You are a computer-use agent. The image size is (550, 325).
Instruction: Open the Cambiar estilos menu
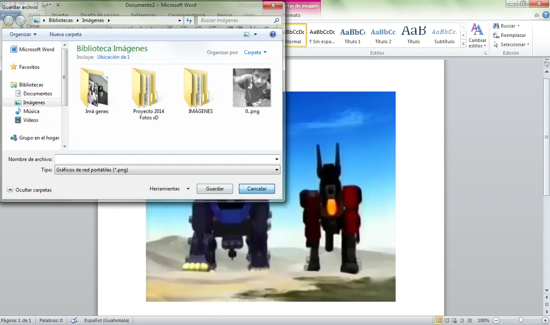[x=477, y=36]
